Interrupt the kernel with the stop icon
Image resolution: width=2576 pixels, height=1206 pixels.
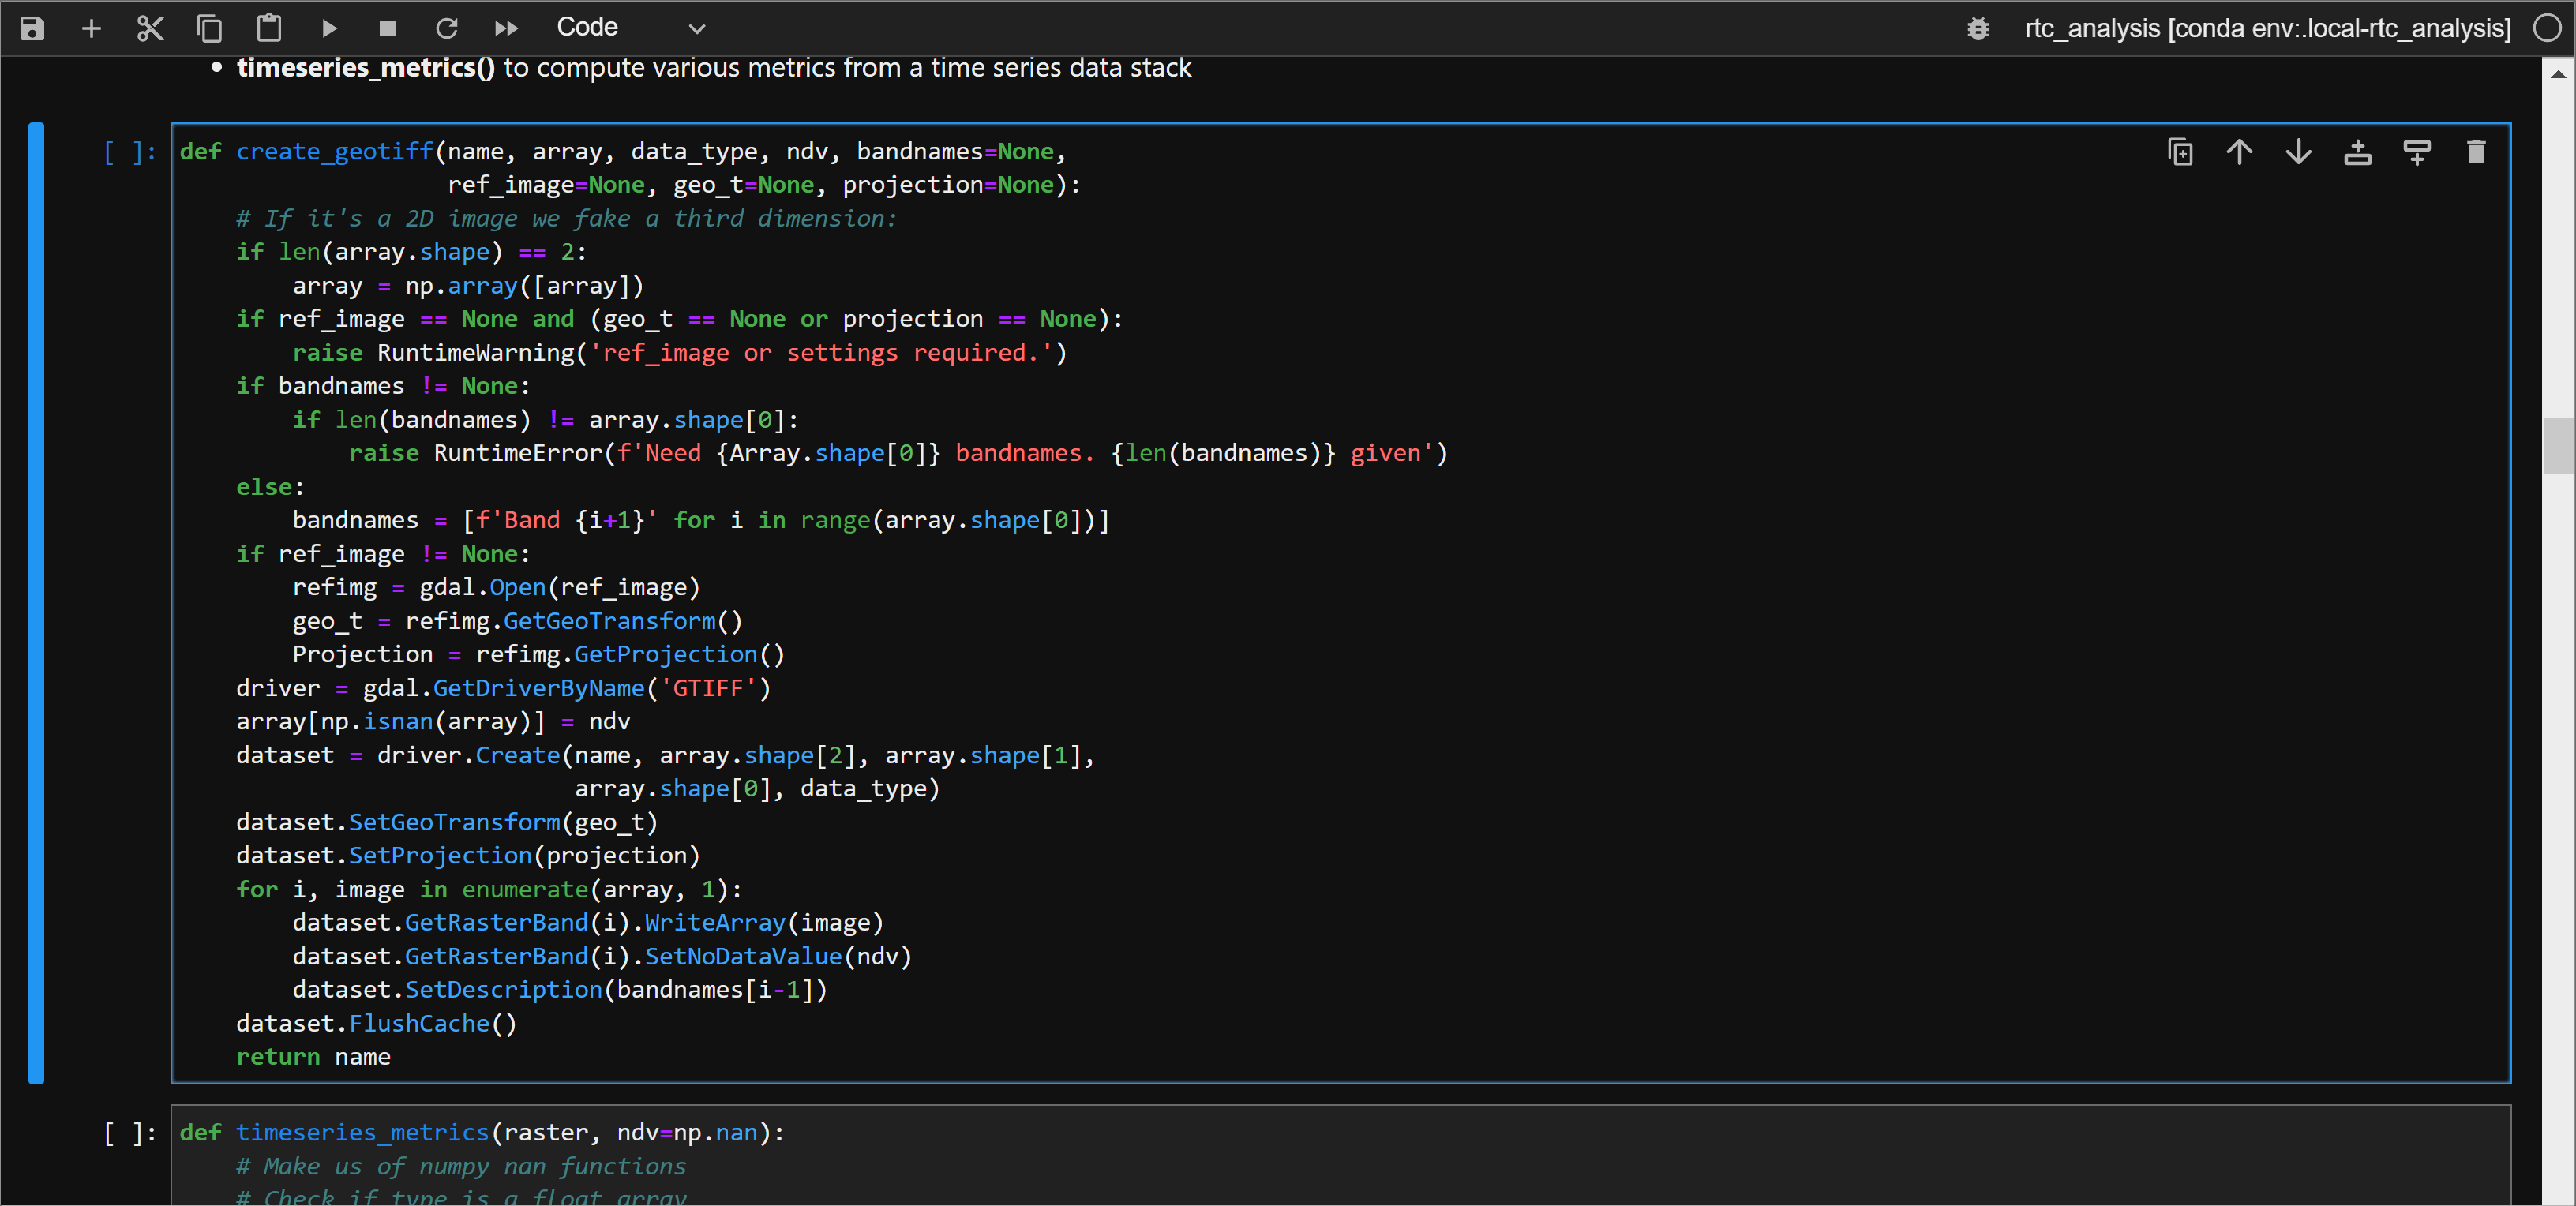388,28
